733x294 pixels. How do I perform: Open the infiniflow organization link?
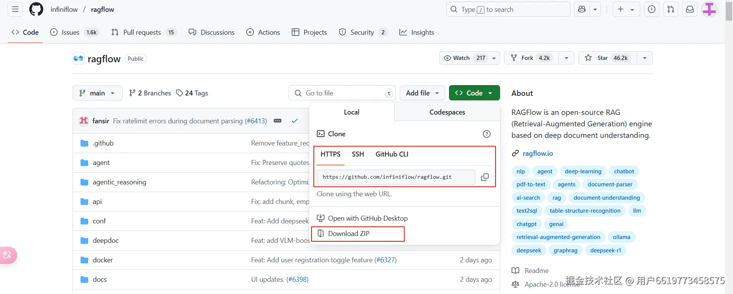pos(64,10)
